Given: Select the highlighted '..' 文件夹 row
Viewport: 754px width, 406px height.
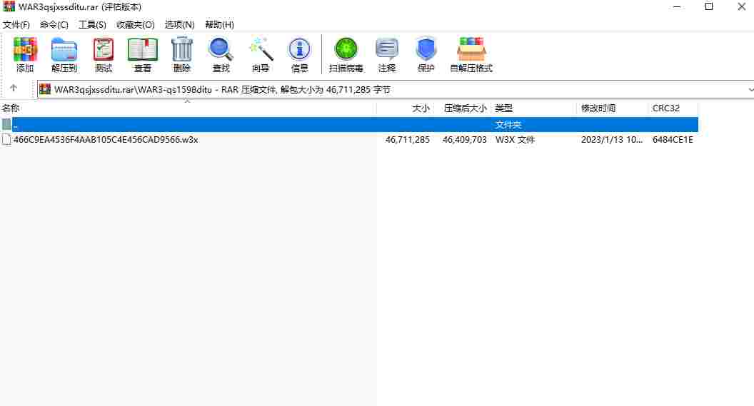Looking at the screenshot, I should point(349,124).
